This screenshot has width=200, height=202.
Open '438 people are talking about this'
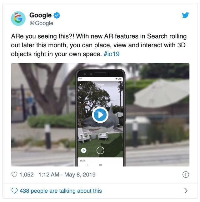pos(61,191)
